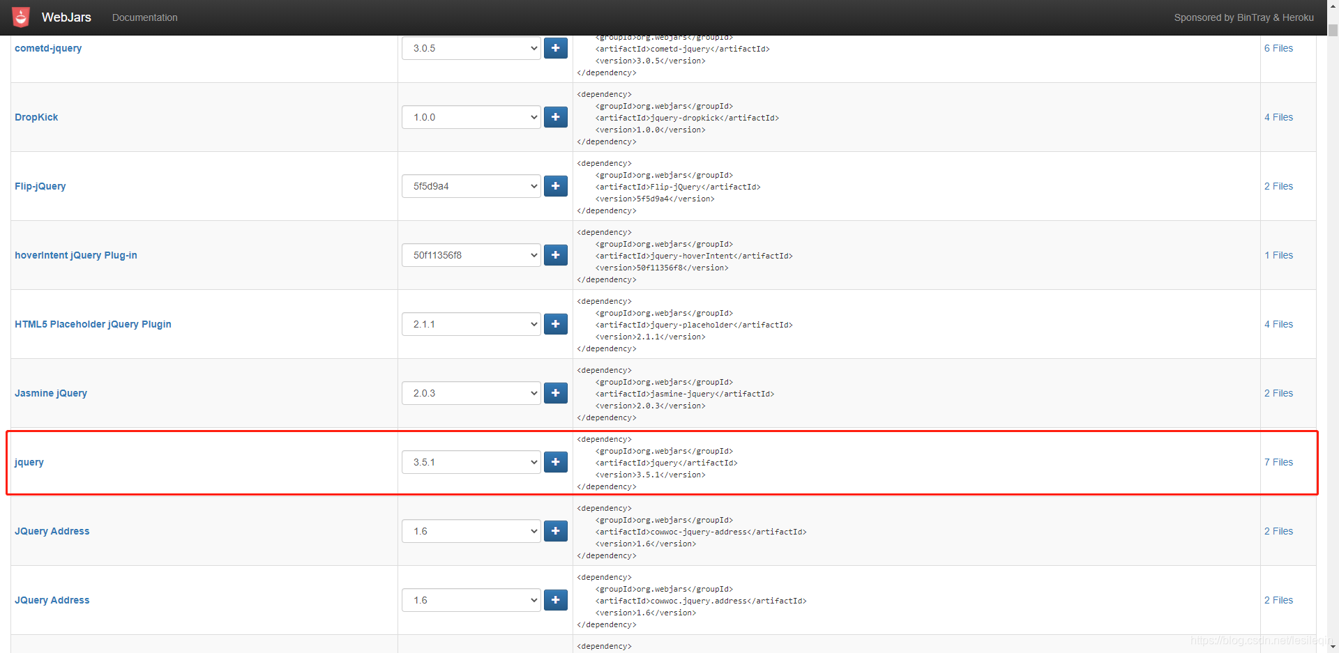View 2 Files for Flip-jQuery
1339x653 pixels.
[1278, 186]
